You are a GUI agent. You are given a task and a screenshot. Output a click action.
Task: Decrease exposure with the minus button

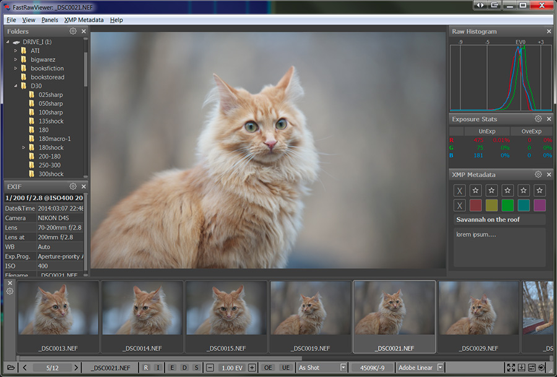[x=210, y=368]
